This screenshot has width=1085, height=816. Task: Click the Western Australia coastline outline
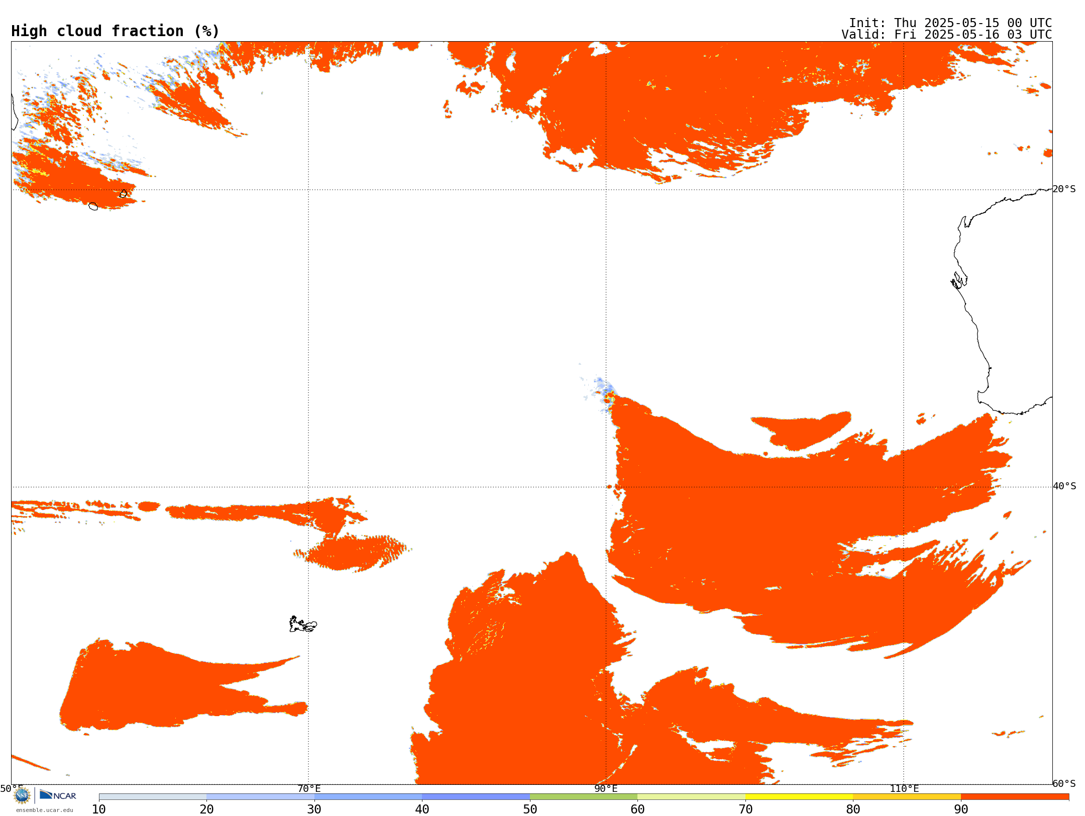coord(1002,301)
